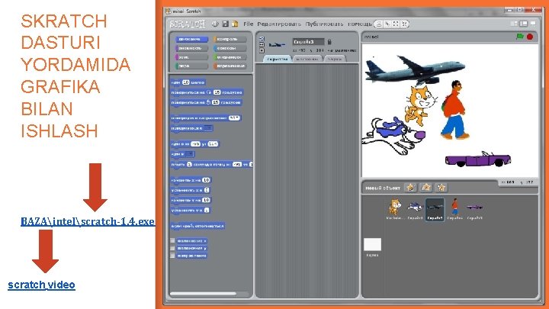The height and width of the screenshot is (309, 549).
Task: Open the Редактировать menu
Action: click(x=279, y=24)
